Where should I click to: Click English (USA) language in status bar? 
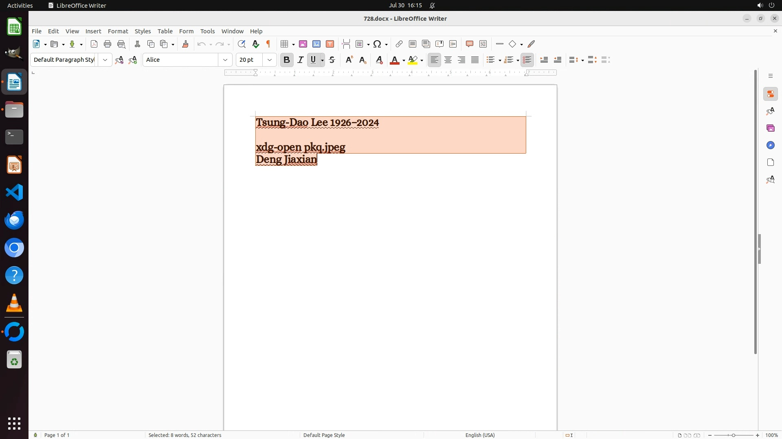coord(480,435)
